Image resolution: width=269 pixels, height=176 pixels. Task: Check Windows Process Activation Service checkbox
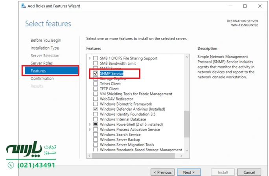96,129
